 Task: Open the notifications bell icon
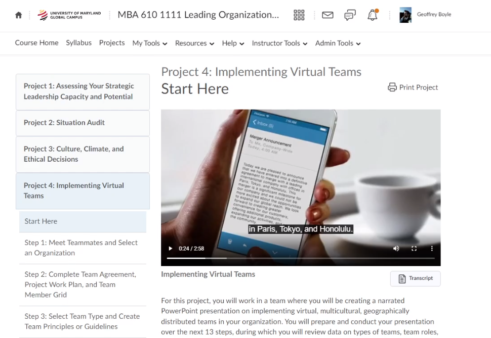pyautogui.click(x=373, y=15)
